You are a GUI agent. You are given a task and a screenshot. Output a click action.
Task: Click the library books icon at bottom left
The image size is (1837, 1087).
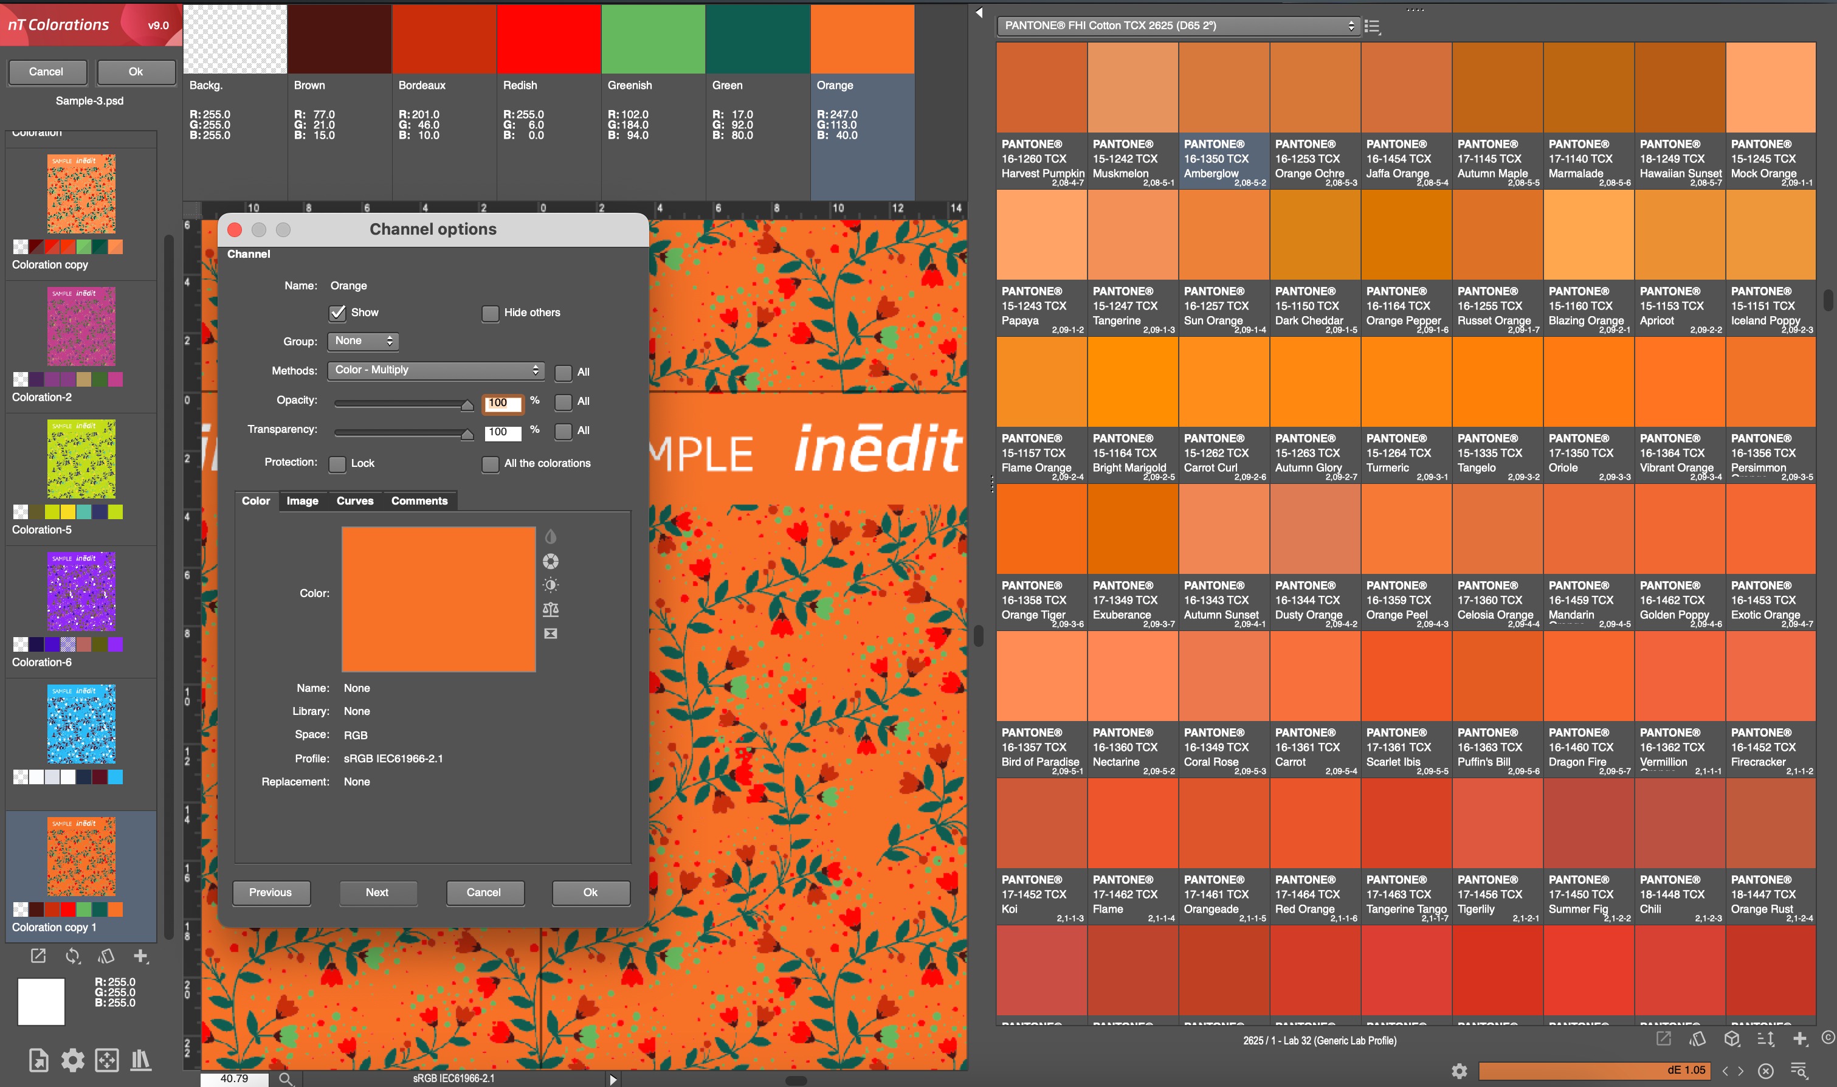(140, 1059)
